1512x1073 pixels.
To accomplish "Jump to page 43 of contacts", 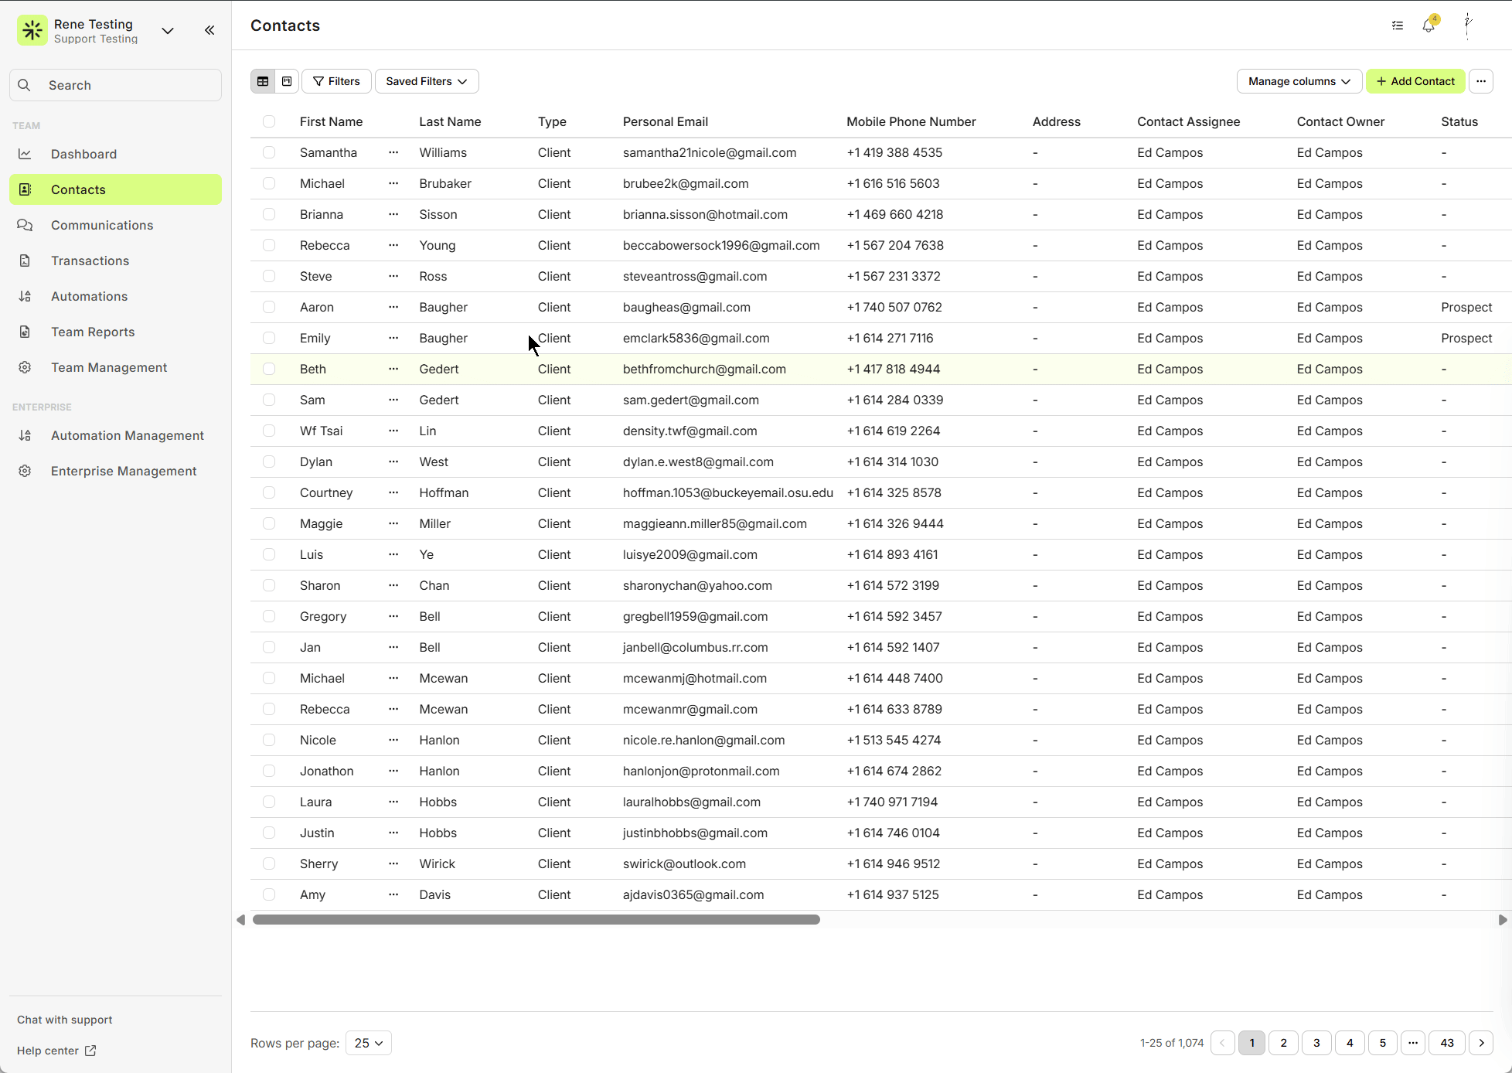I will pos(1446,1043).
